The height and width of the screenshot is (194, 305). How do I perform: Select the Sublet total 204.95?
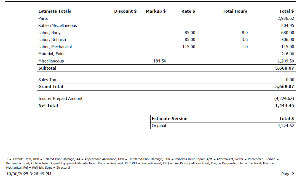288,26
